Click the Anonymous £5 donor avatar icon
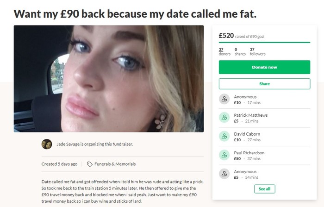This screenshot has height=207, width=324. pos(225,174)
